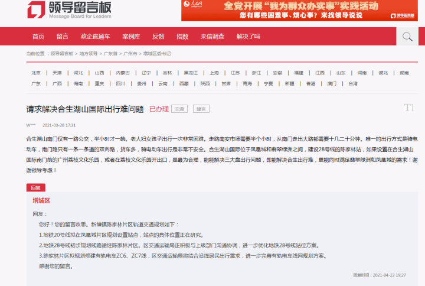Image resolution: width=425 pixels, height=286 pixels.
Task: Click the 已办理 status label
Action: [159, 109]
